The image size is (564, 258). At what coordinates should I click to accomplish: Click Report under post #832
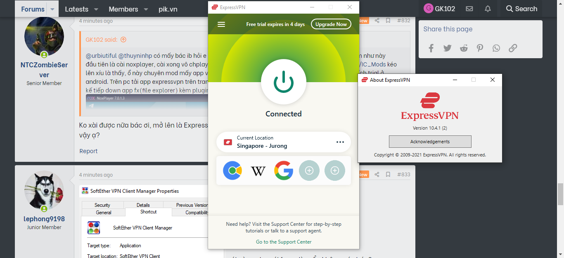click(x=88, y=151)
